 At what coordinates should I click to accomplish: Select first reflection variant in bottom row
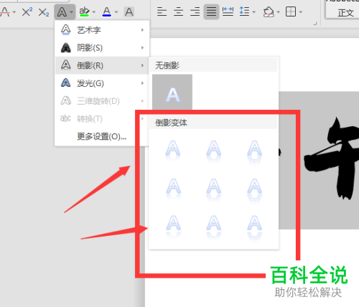pyautogui.click(x=173, y=226)
